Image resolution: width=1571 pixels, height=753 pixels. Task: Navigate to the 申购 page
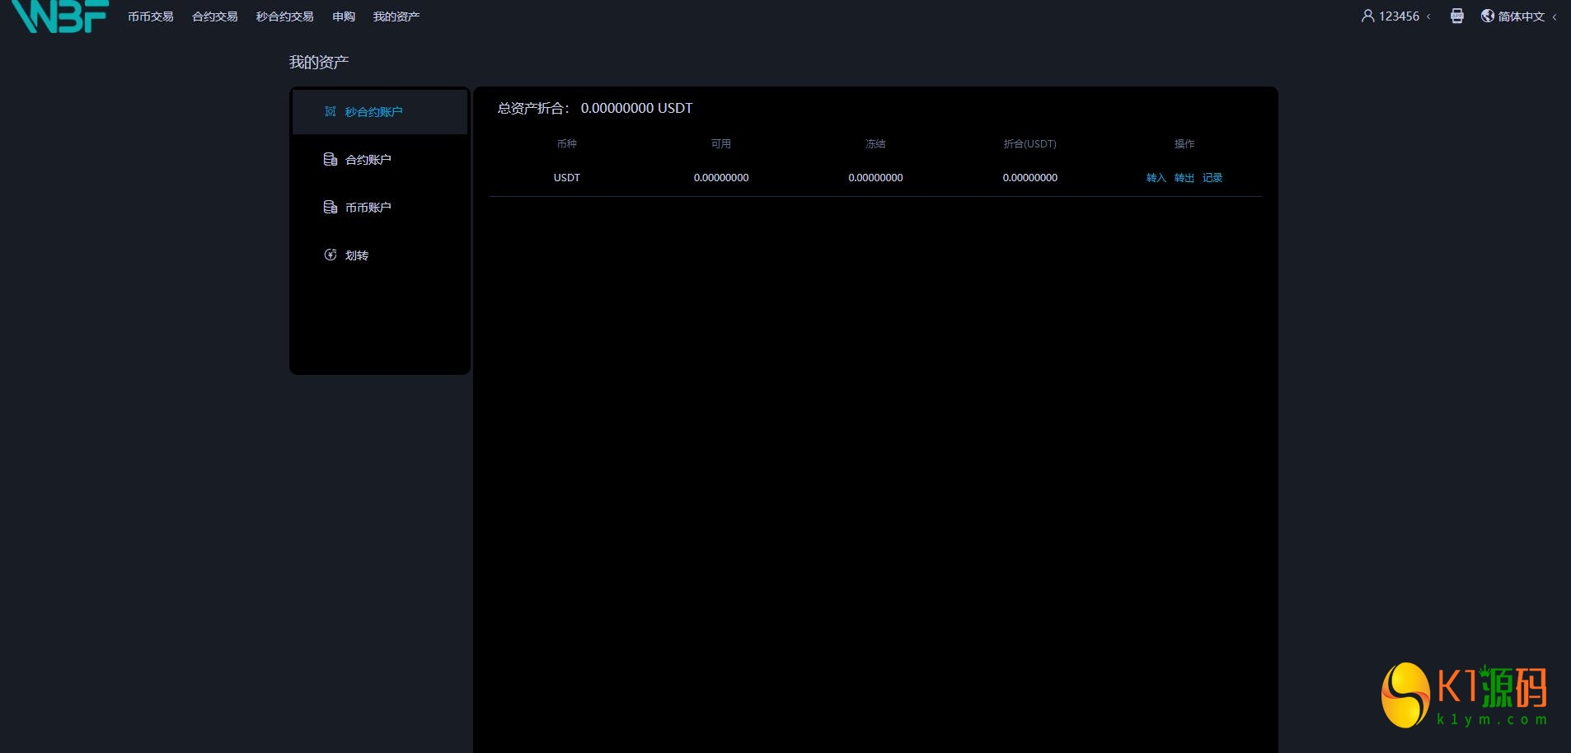coord(343,16)
